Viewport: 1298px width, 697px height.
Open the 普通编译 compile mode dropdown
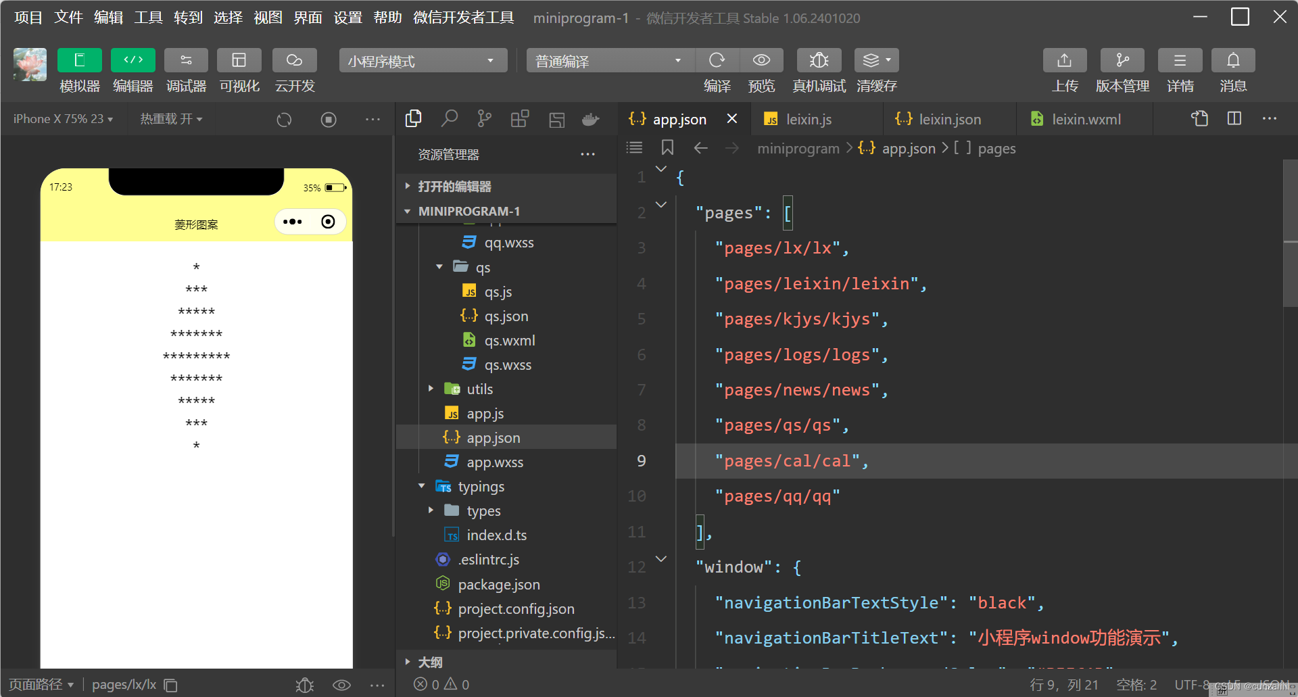click(x=610, y=61)
